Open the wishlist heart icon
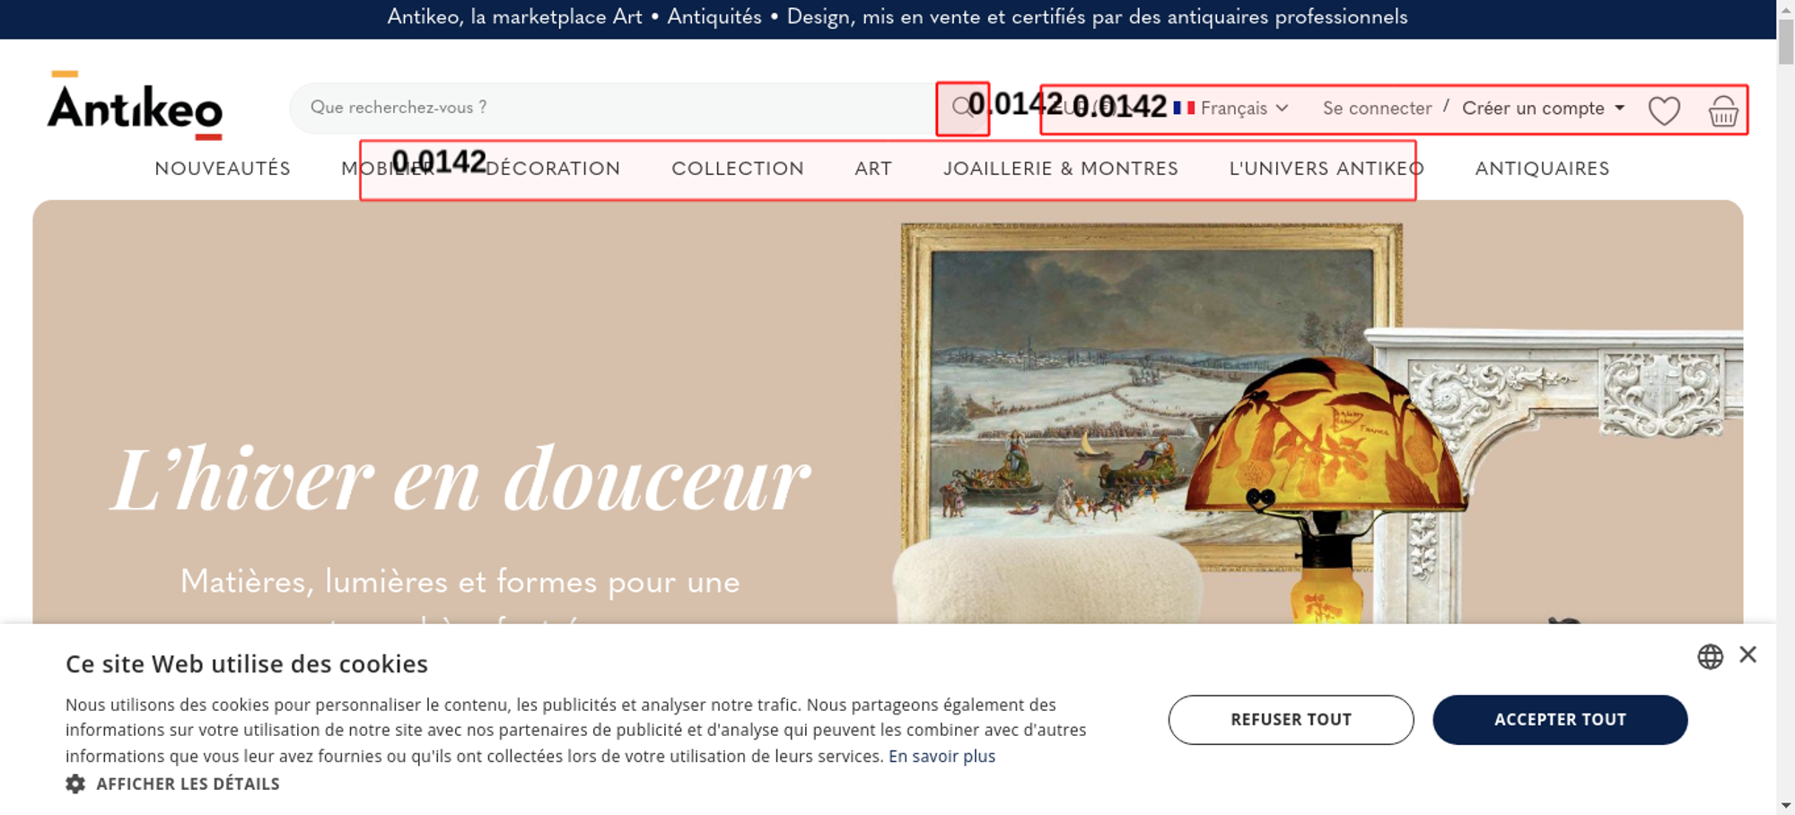1795x815 pixels. 1664,110
